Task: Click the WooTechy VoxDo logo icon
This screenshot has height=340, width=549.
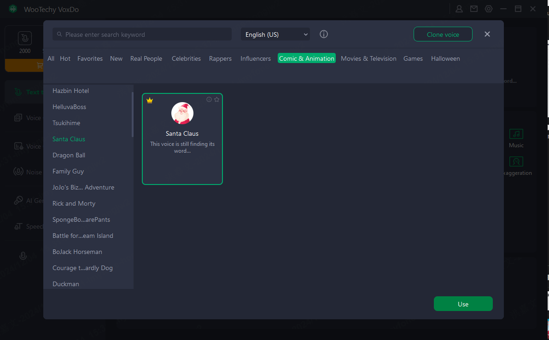Action: coord(13,9)
